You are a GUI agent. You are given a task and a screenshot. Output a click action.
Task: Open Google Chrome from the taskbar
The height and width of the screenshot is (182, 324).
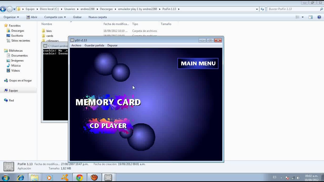click(79, 178)
